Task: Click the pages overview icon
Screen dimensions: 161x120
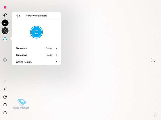Action: [5, 60]
